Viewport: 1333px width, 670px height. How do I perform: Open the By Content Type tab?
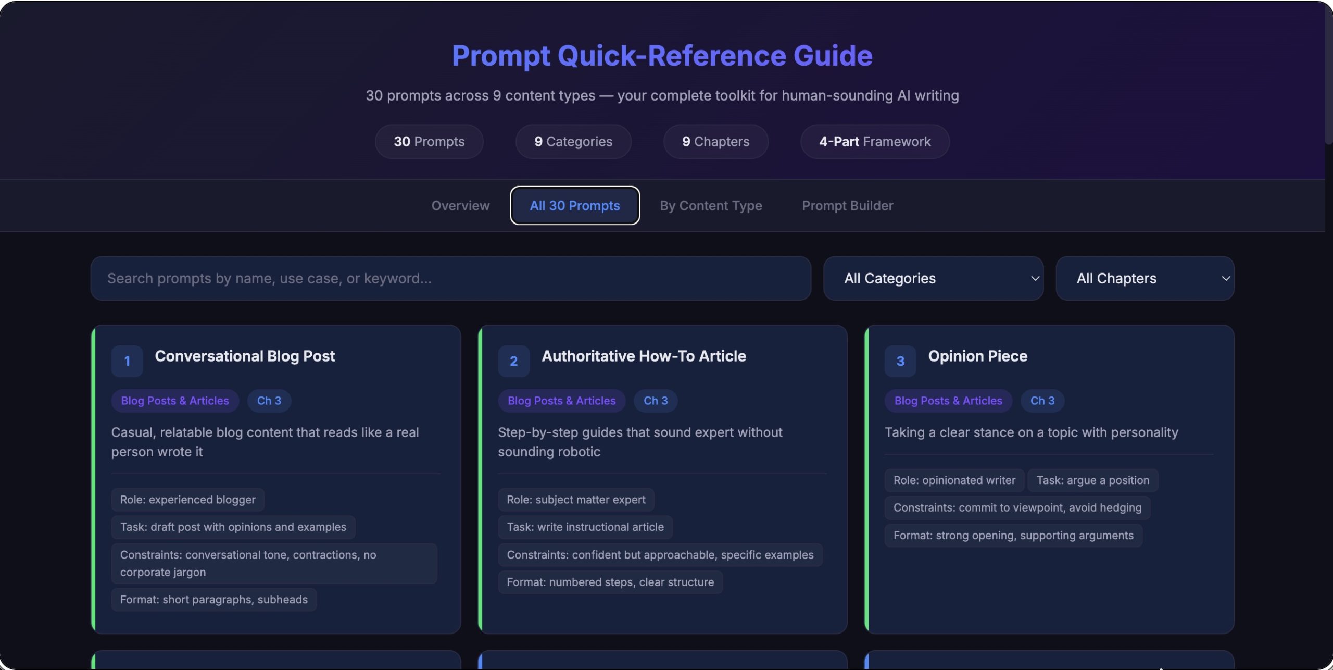711,206
